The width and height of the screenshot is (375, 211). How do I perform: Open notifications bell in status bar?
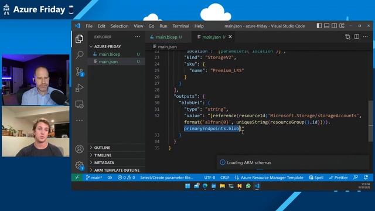coord(366,178)
